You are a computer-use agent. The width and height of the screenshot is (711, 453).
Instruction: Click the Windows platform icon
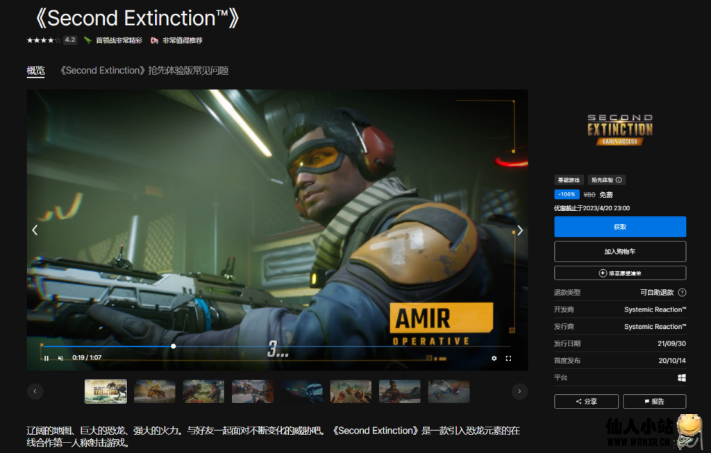point(682,378)
